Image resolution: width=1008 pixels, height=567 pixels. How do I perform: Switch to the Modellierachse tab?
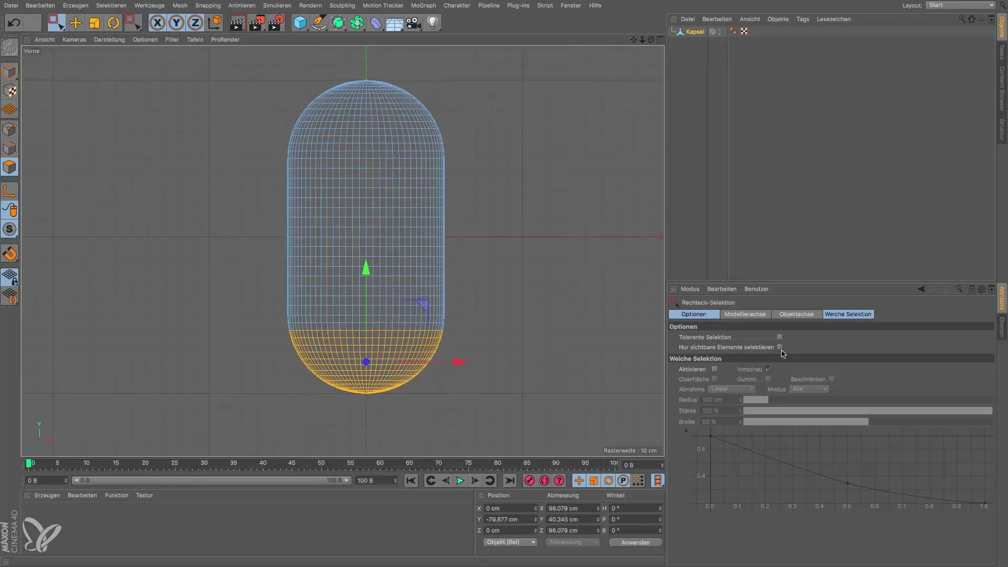pos(745,314)
